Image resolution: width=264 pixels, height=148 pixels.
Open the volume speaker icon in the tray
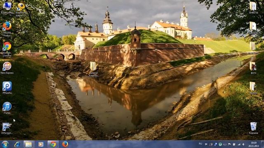point(243,144)
